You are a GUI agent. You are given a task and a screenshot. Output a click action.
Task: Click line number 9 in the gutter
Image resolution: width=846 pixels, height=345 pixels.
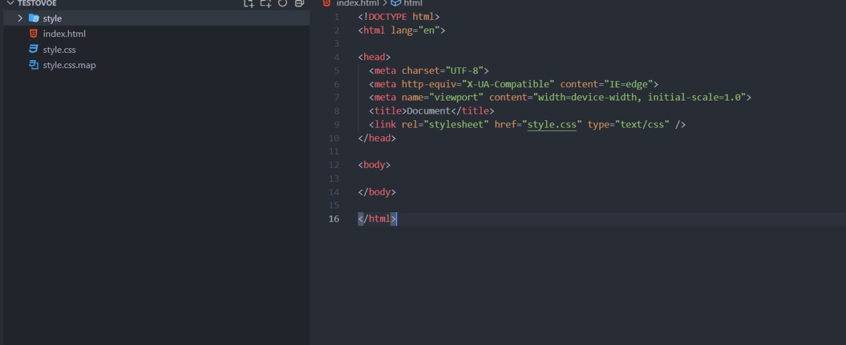[x=336, y=124]
